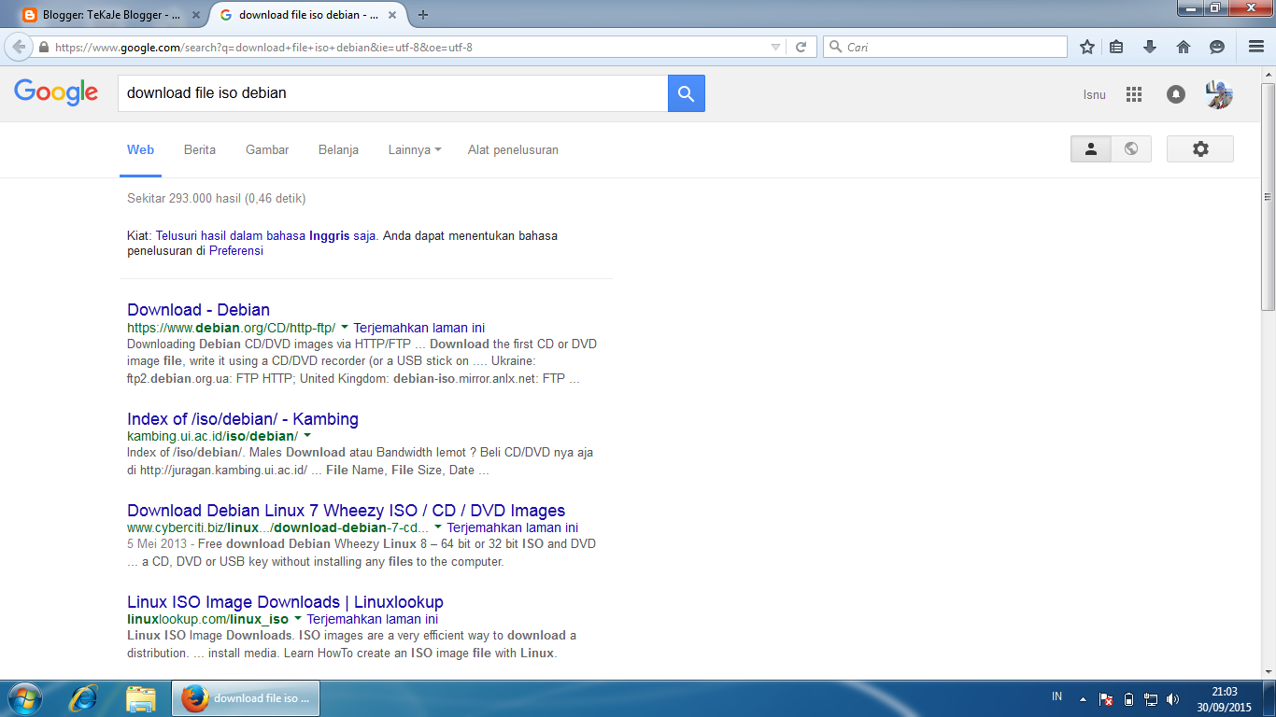This screenshot has height=717, width=1276.
Task: Click Terjemahkan laman ini for cyberciti.biz
Action: [x=512, y=527]
